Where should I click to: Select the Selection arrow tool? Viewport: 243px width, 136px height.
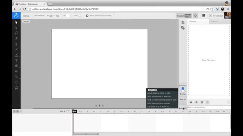point(16,22)
